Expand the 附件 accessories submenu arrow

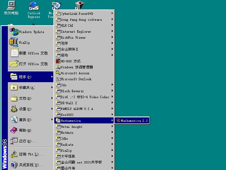point(112,43)
